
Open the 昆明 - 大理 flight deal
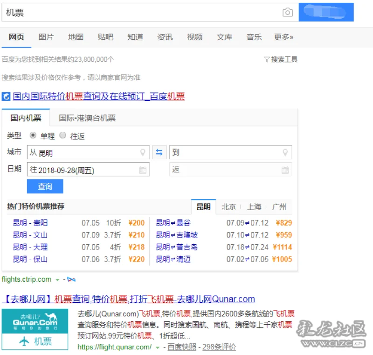(30, 247)
